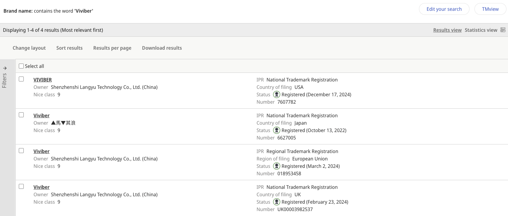Open the Results per page menu
508x216 pixels.
tap(112, 48)
